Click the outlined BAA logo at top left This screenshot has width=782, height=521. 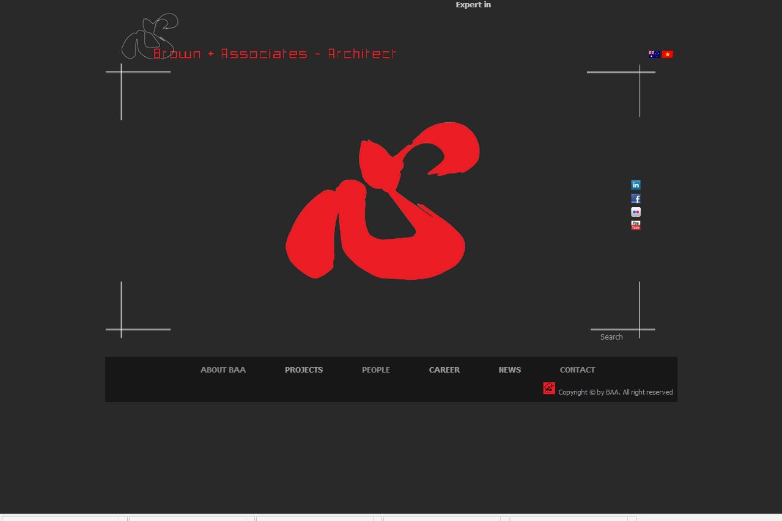coord(150,36)
